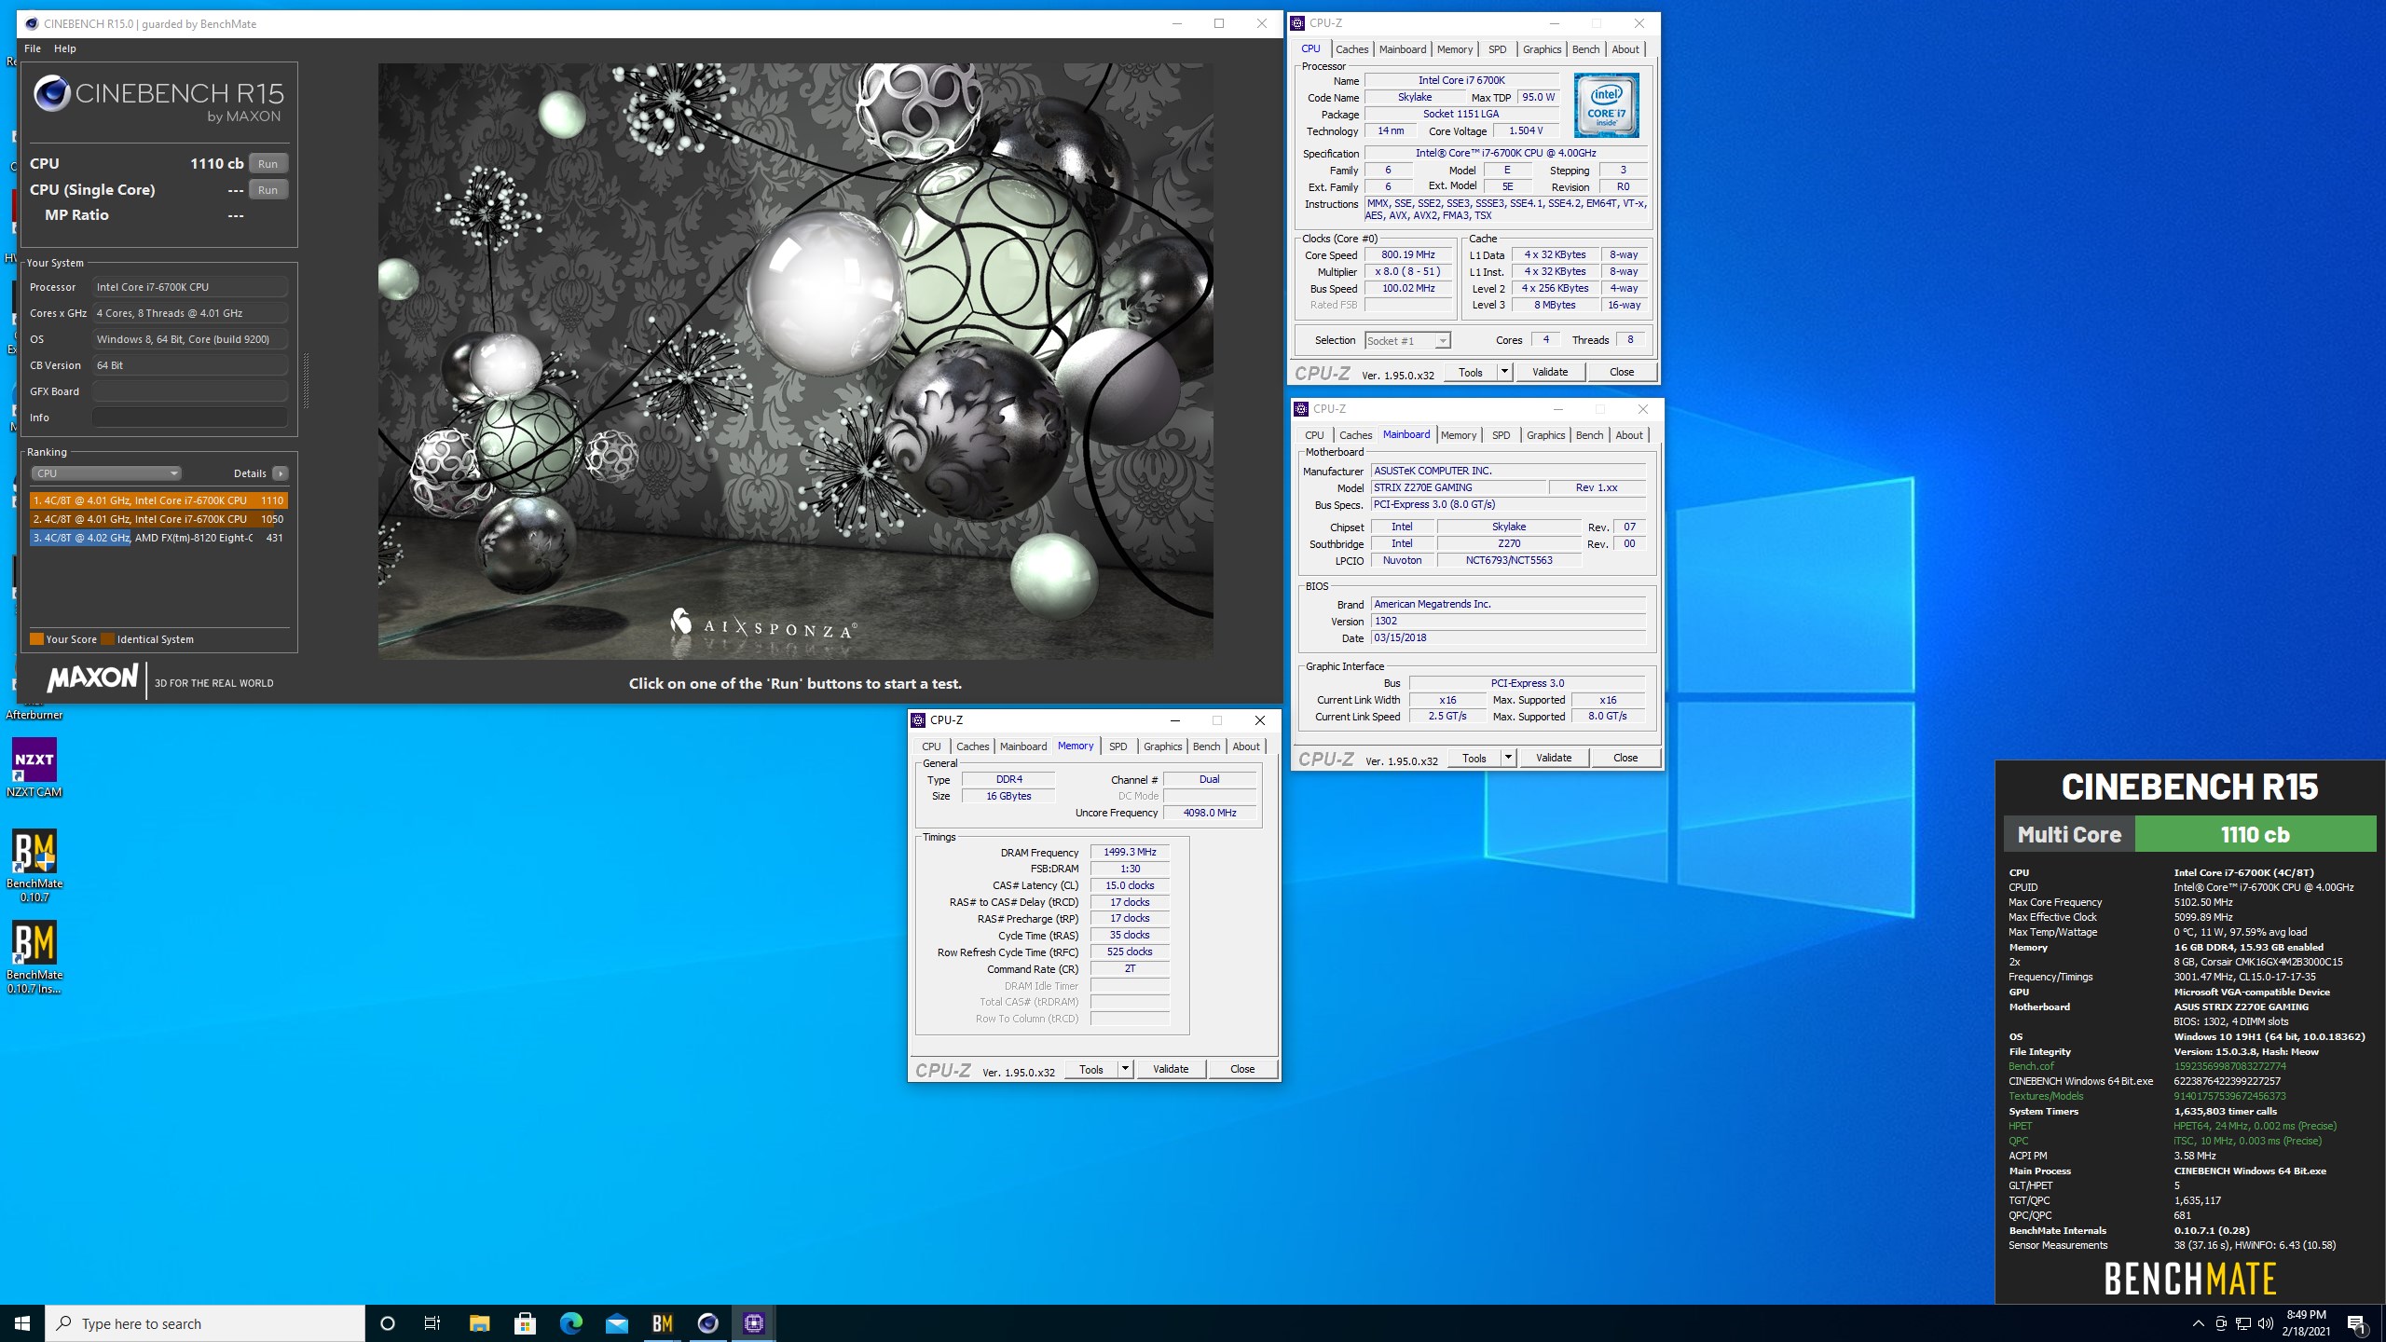Open the Action Center notifications icon
Image resolution: width=2386 pixels, height=1342 pixels.
pyautogui.click(x=2356, y=1323)
